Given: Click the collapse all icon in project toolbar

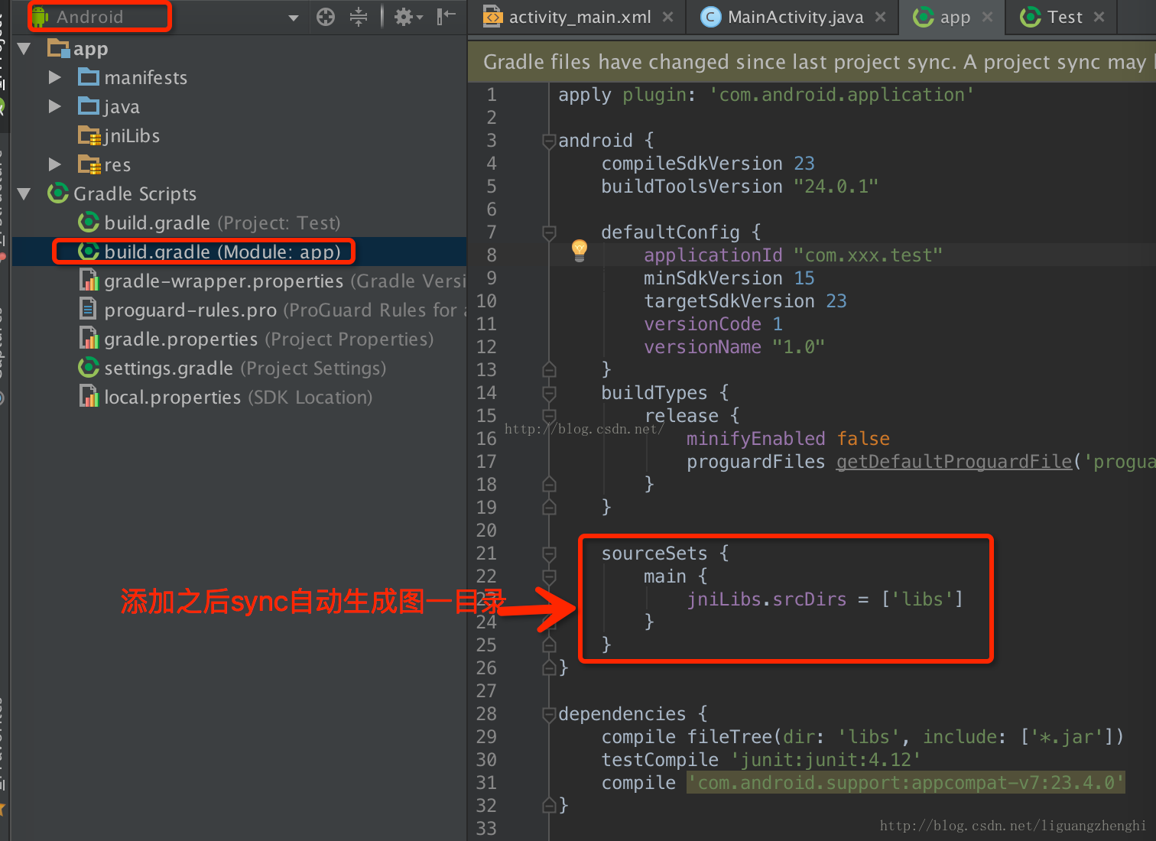Looking at the screenshot, I should click(359, 17).
